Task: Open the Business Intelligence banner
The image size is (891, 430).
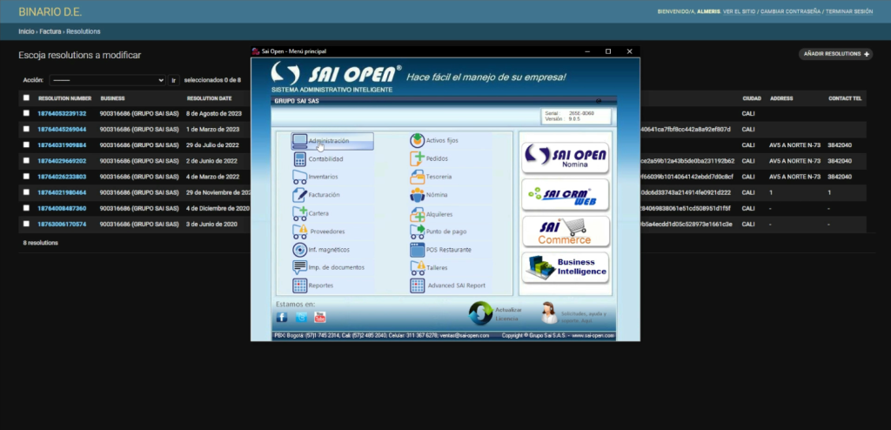Action: pos(565,268)
